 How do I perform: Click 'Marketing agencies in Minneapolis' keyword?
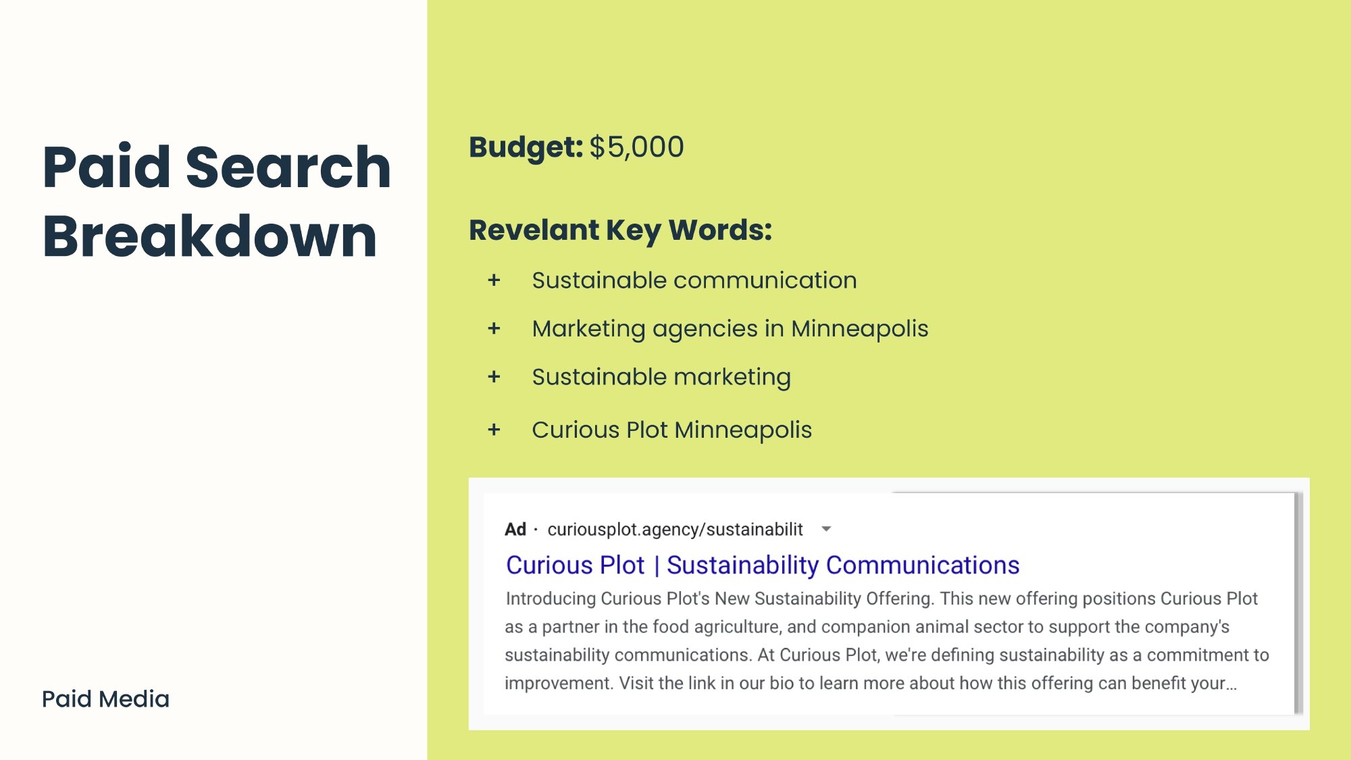(x=730, y=329)
